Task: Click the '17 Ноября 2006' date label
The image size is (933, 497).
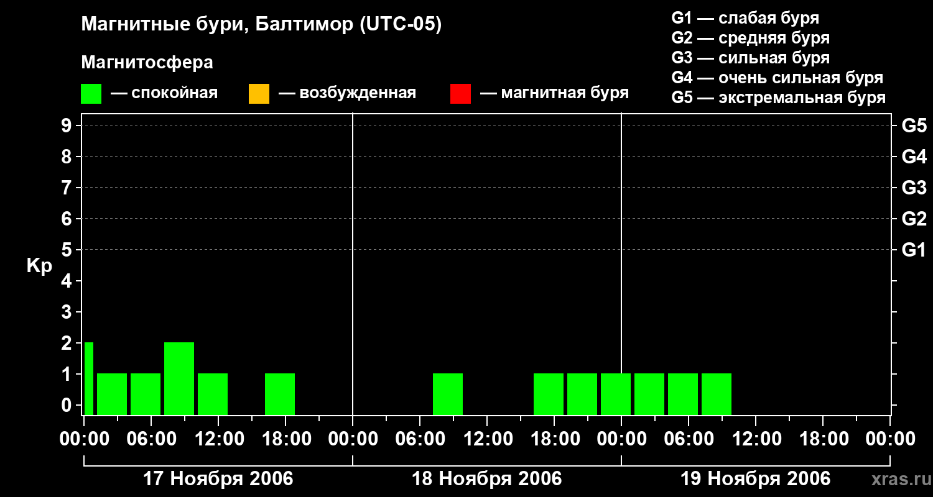Action: click(x=218, y=479)
